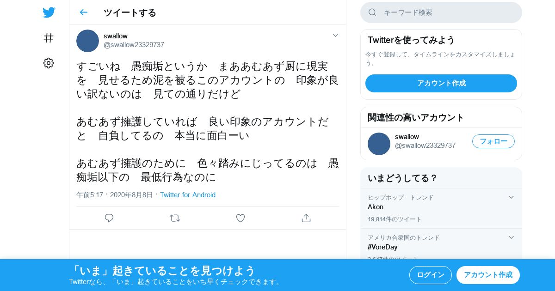This screenshot has height=291, width=555.
Task: Expand options for the Akon trend
Action: click(x=511, y=197)
